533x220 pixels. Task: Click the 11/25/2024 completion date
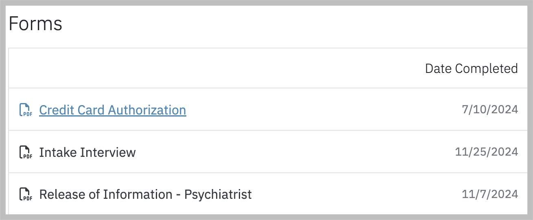tap(487, 152)
